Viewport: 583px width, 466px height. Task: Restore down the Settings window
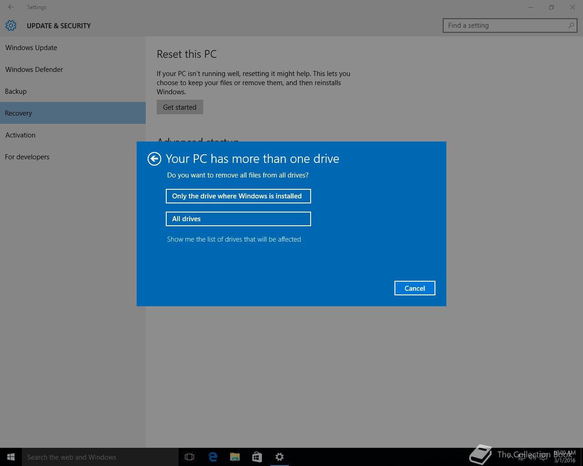click(x=552, y=7)
